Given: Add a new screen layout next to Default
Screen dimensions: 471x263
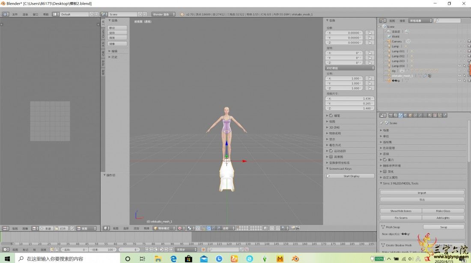Looking at the screenshot, I should [92, 14].
